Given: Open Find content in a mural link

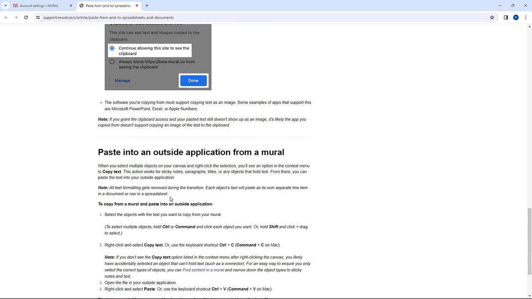Looking at the screenshot, I should (203, 270).
